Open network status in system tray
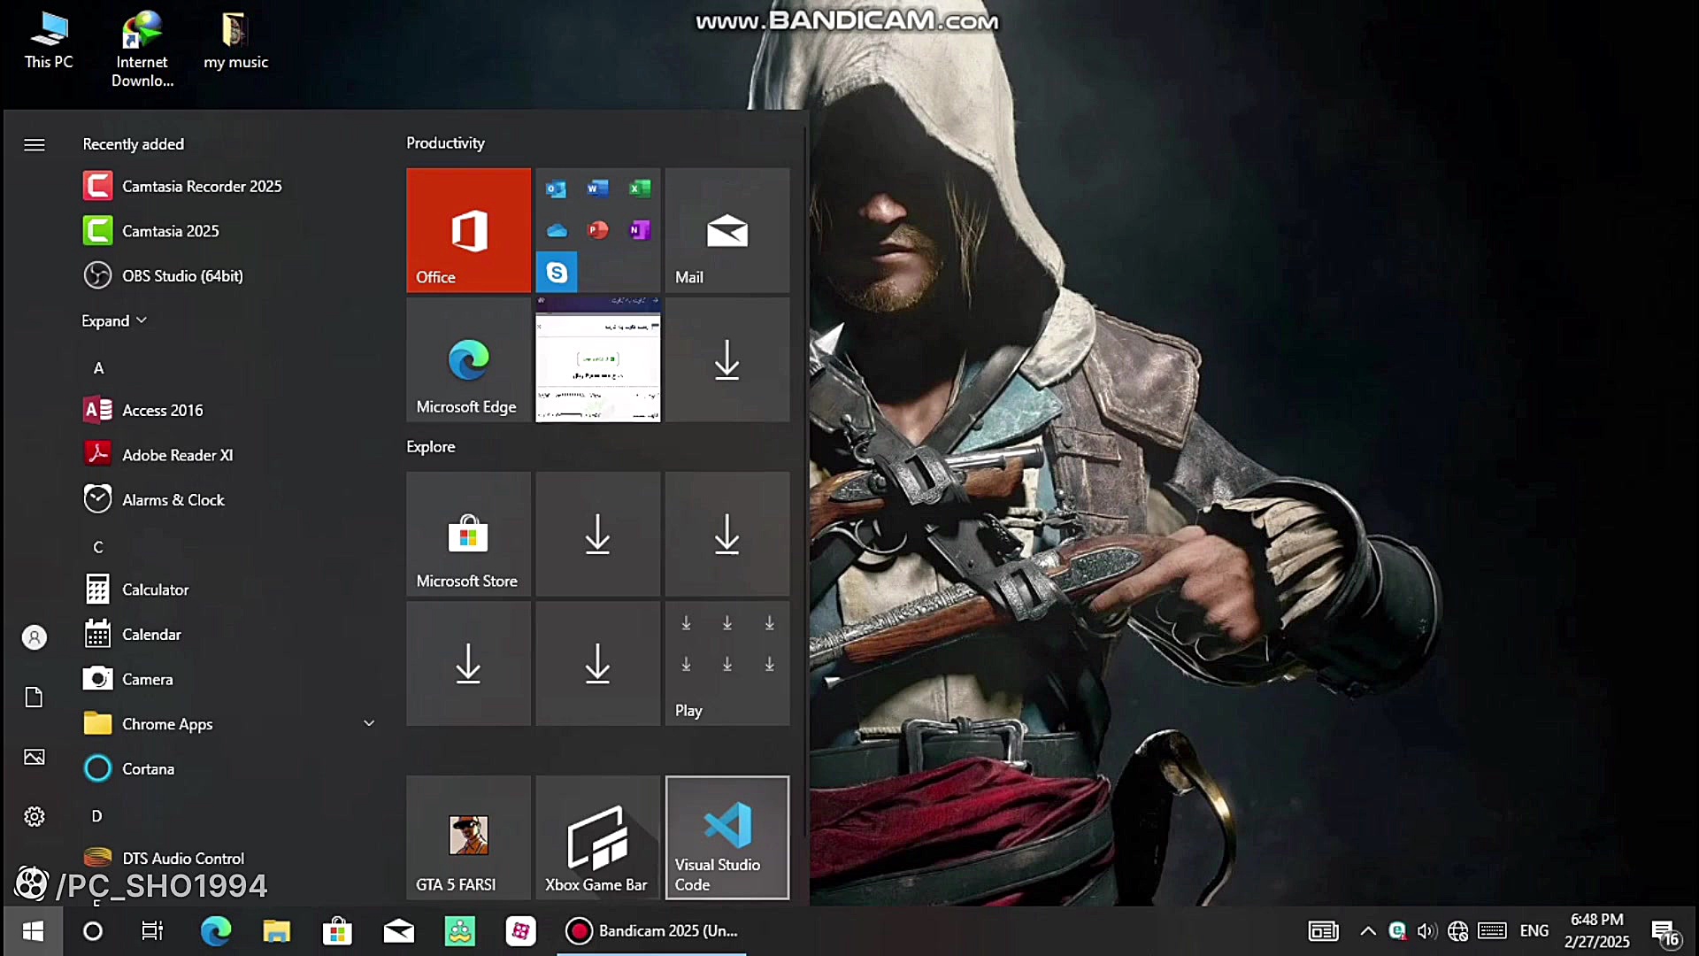This screenshot has width=1699, height=956. [1457, 931]
